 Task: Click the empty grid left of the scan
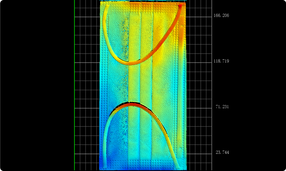(x=87, y=85)
